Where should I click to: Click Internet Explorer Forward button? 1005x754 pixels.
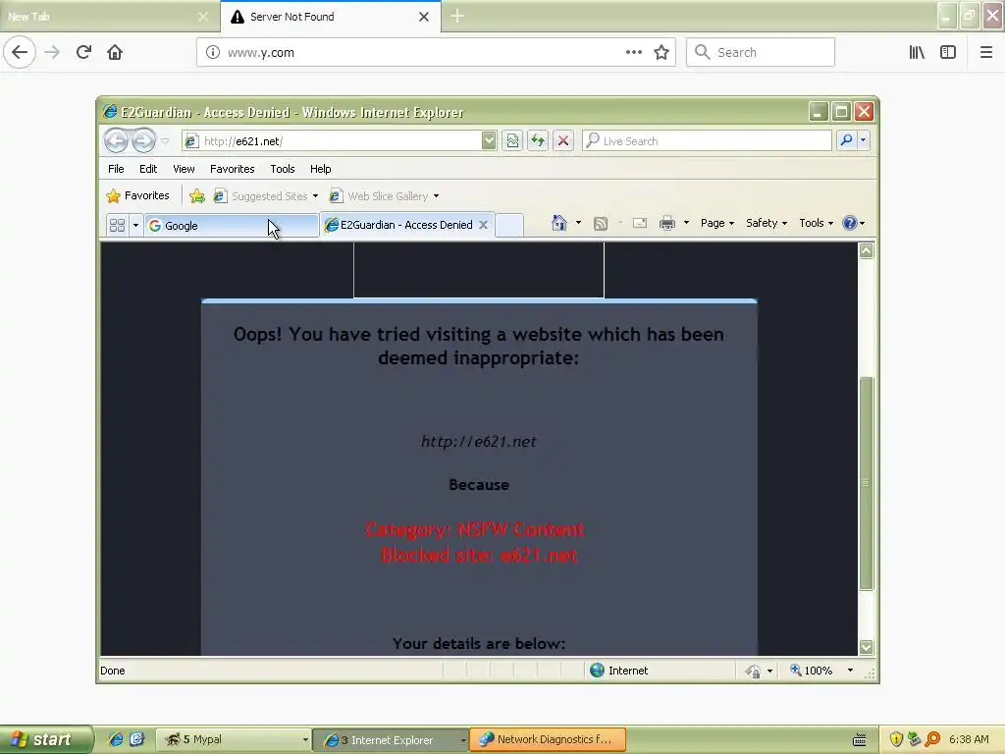143,140
